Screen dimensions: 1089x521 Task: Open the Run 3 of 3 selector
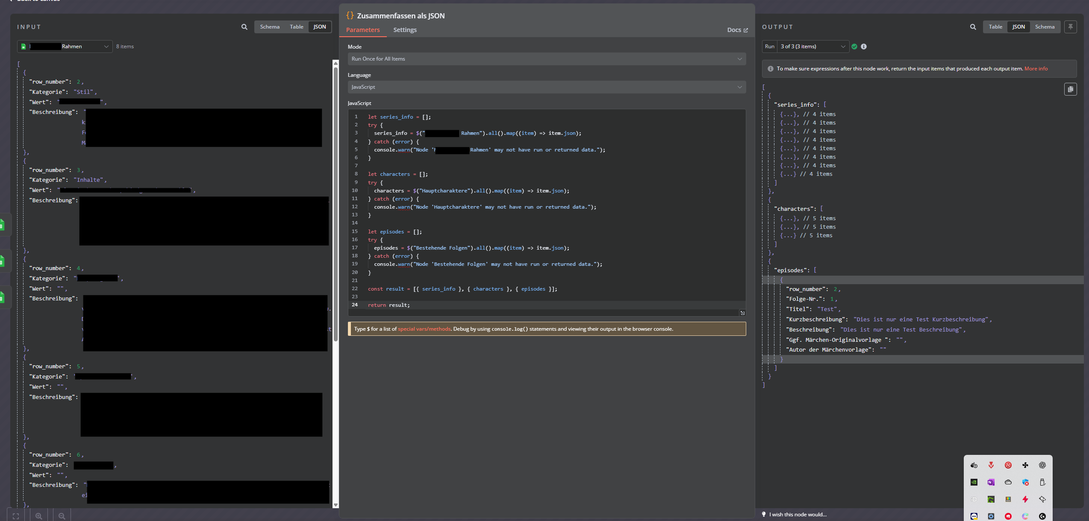pyautogui.click(x=812, y=47)
